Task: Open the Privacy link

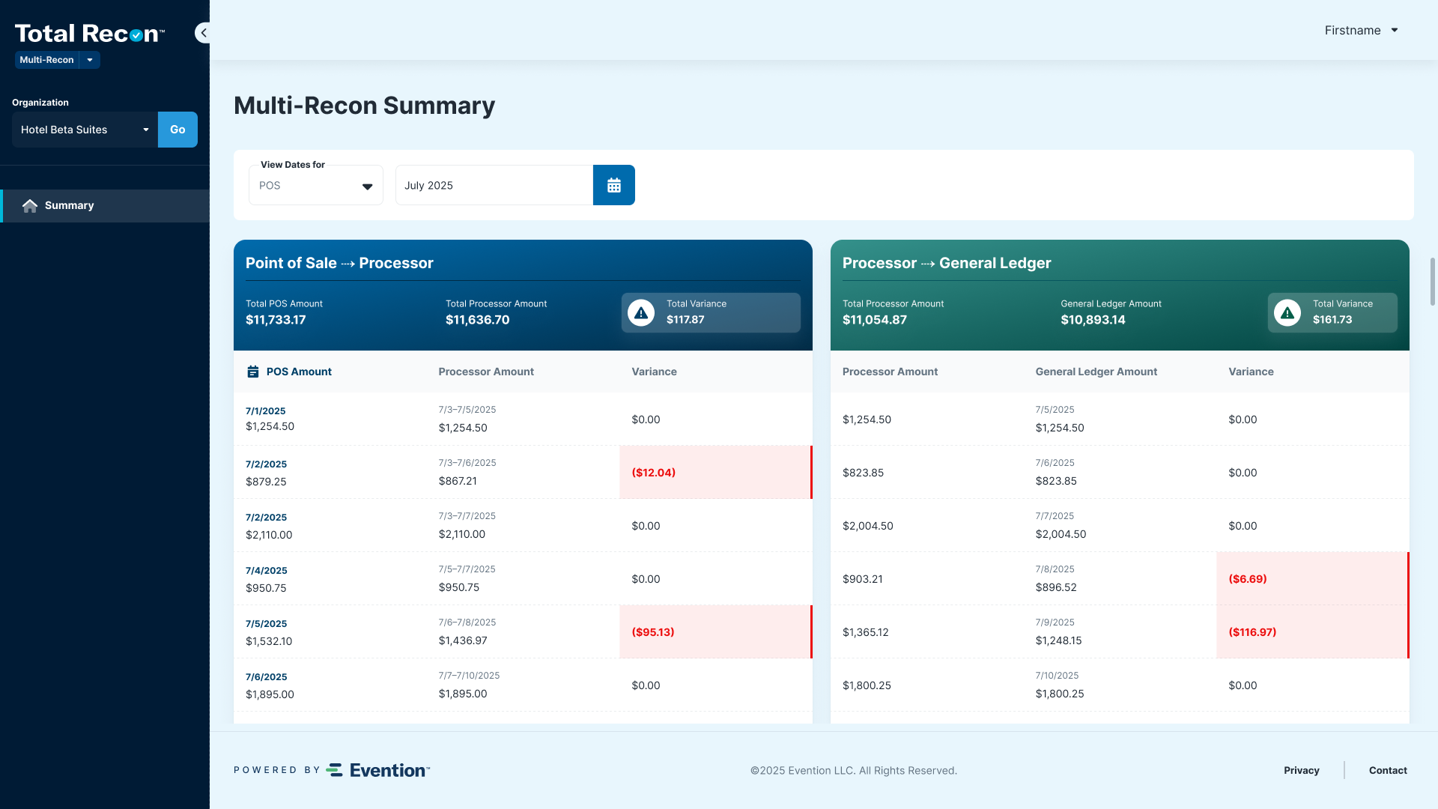Action: click(x=1302, y=770)
